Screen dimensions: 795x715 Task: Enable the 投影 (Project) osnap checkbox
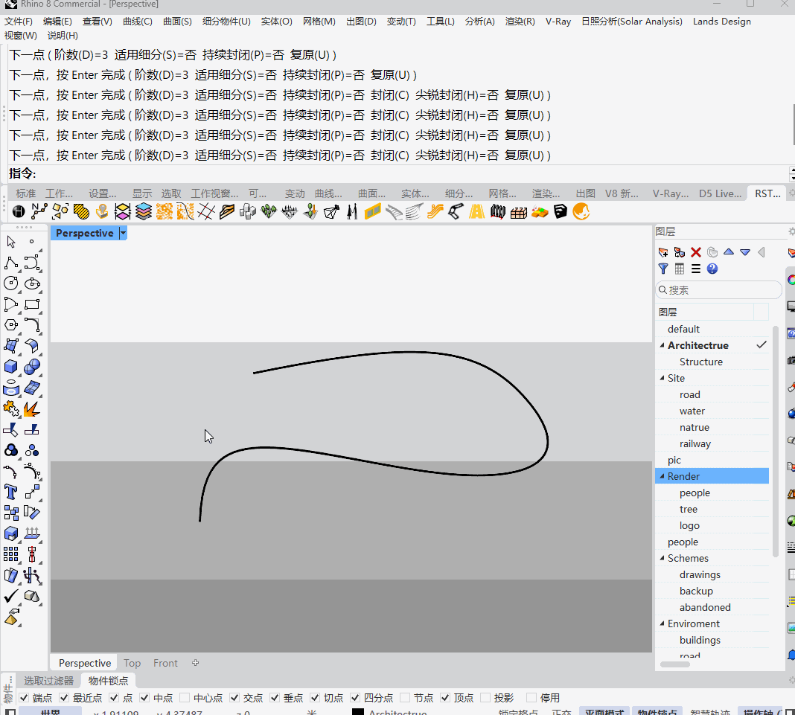pos(486,698)
